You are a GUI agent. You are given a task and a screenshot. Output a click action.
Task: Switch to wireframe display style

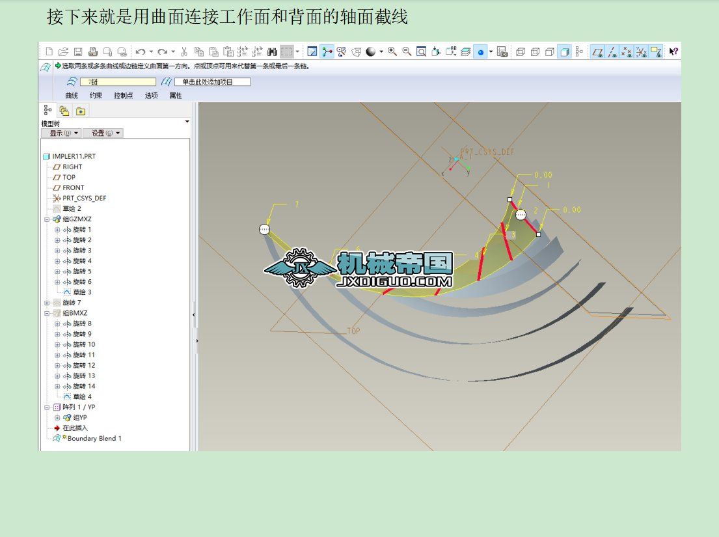pos(521,52)
